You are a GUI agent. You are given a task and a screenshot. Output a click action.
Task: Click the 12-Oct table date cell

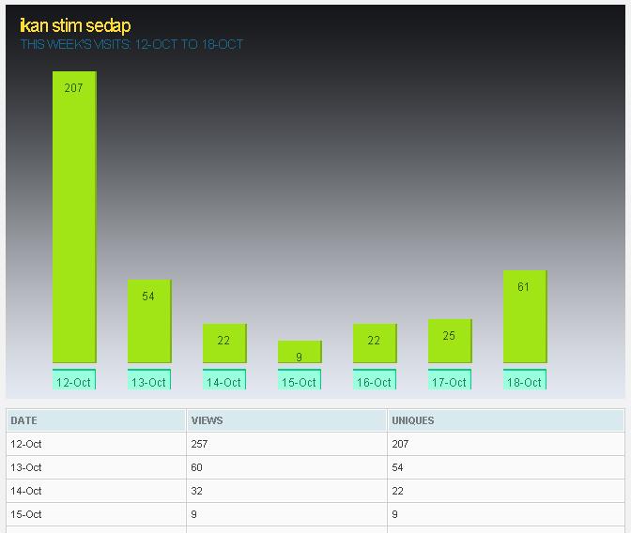point(97,444)
